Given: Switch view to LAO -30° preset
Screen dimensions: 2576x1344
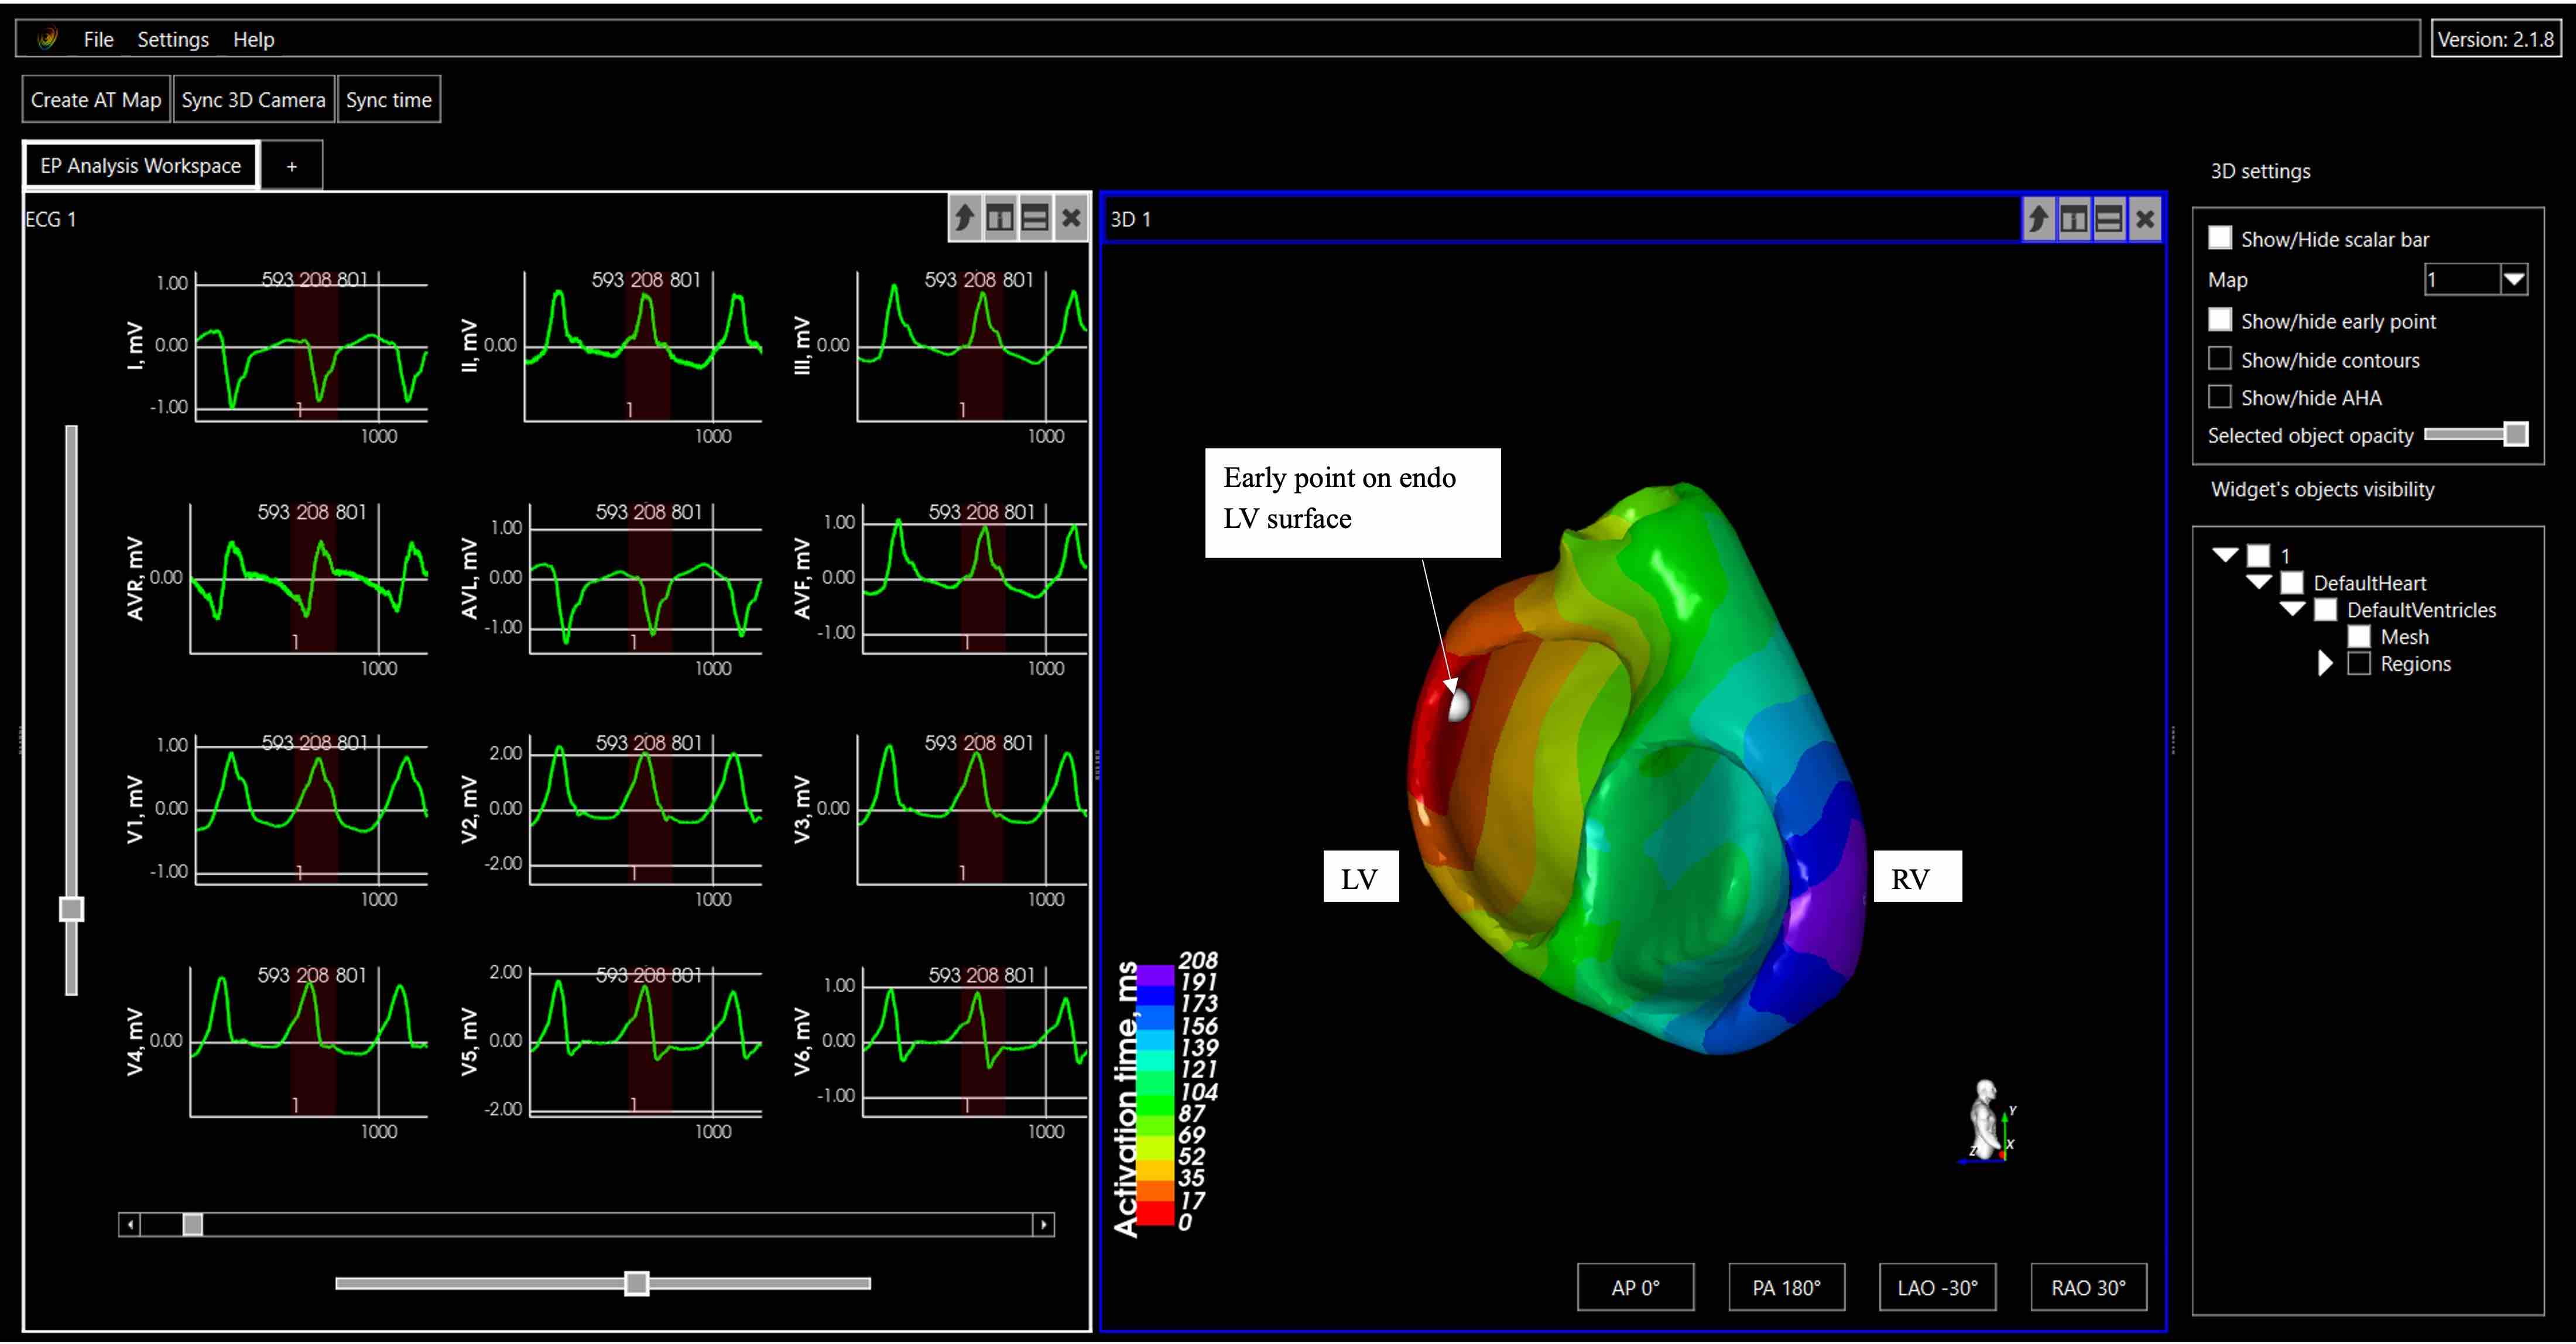Looking at the screenshot, I should 1937,1287.
